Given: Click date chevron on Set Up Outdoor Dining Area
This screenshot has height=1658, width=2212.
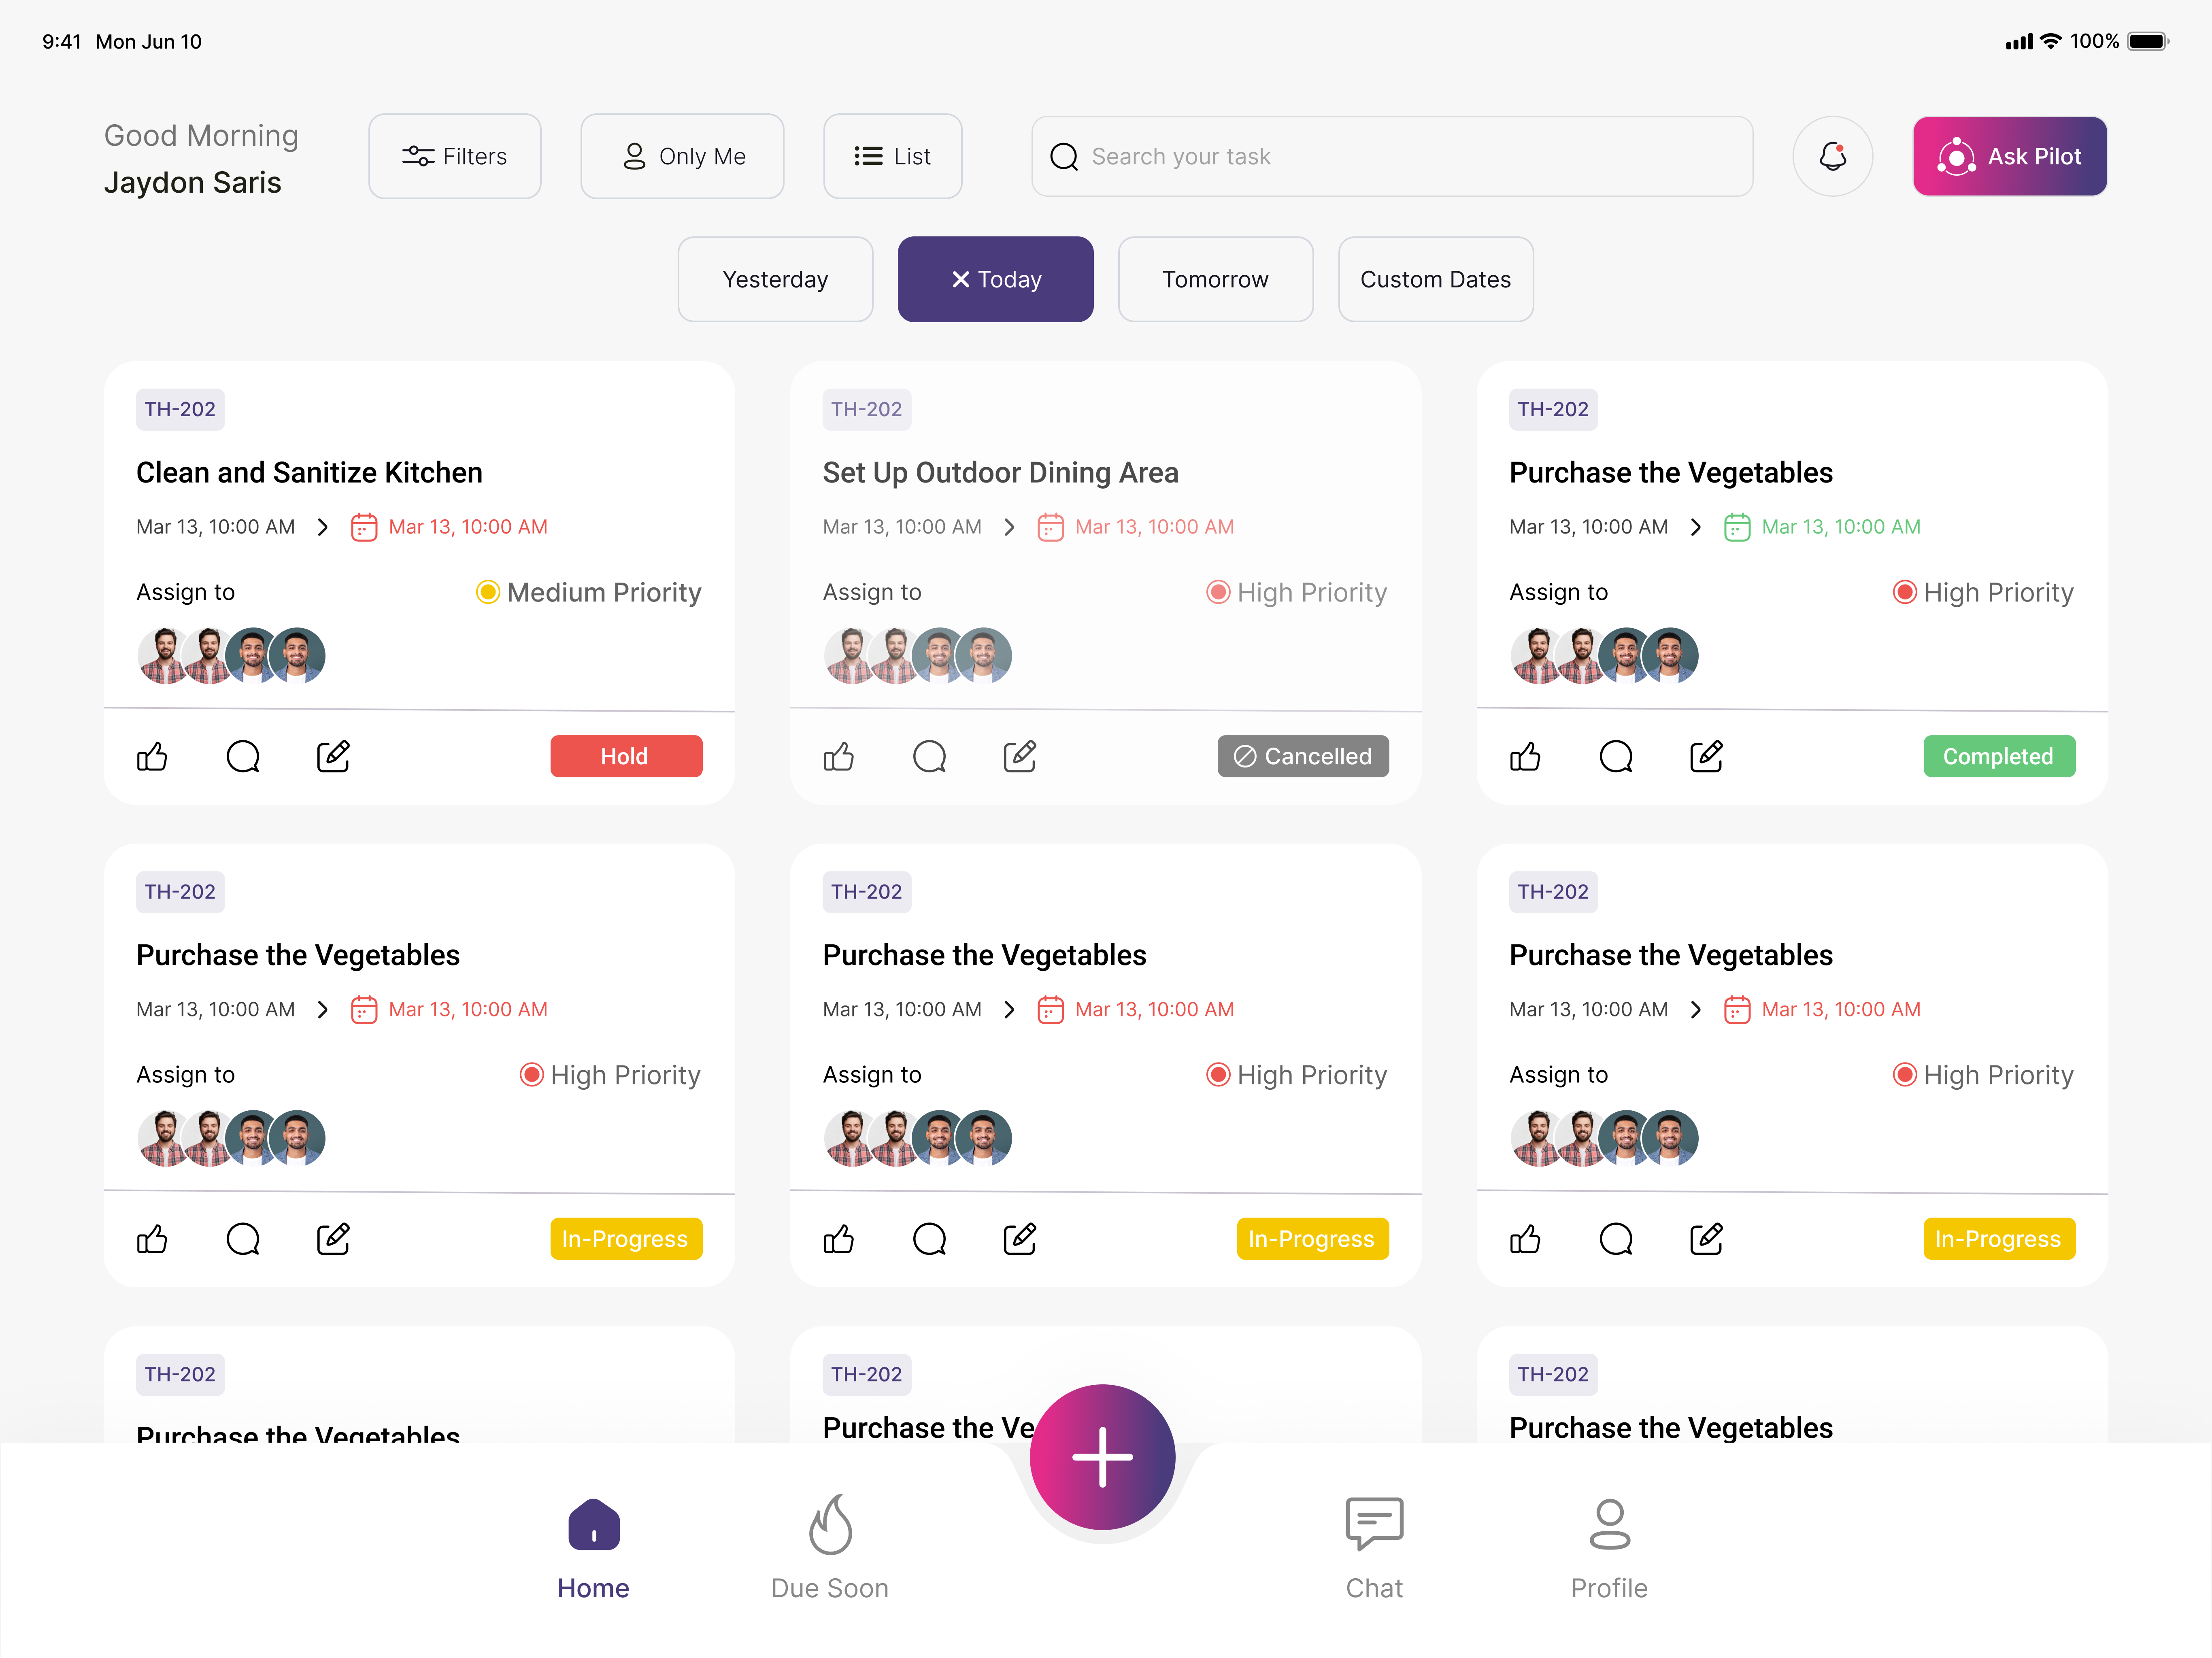Looking at the screenshot, I should tap(1009, 527).
